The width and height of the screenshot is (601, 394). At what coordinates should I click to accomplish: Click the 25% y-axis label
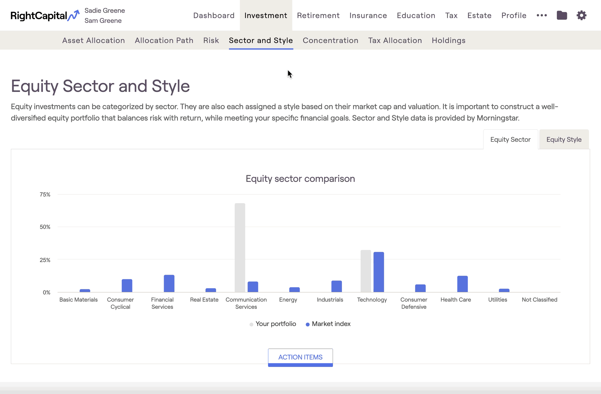tap(45, 260)
